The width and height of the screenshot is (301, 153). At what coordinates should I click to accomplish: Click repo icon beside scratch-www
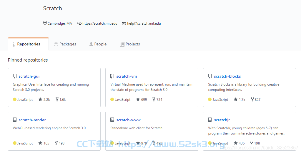pos(112,120)
